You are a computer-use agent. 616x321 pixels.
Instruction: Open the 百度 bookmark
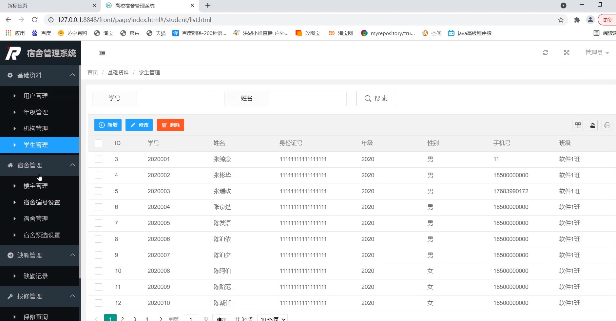[41, 33]
